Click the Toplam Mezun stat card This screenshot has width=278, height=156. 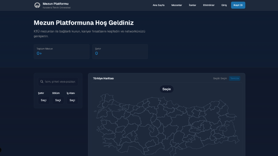(x=61, y=51)
